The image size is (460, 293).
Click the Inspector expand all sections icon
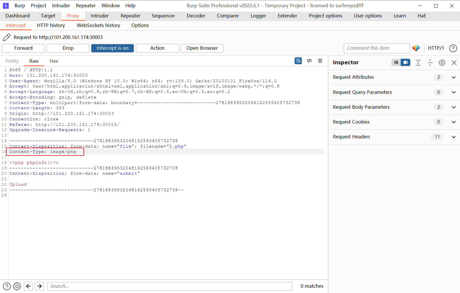[x=418, y=62]
